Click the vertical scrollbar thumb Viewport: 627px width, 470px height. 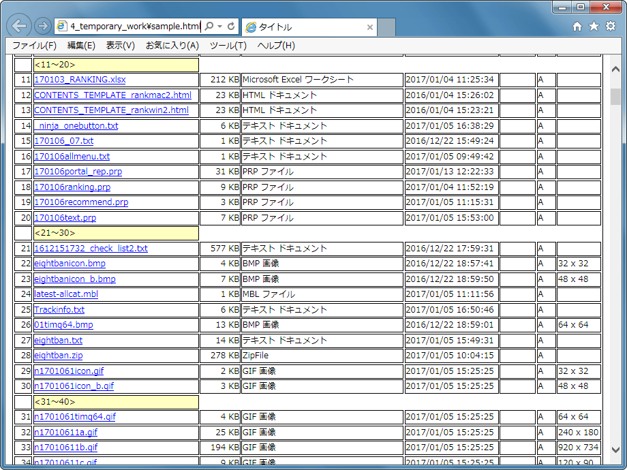tap(616, 97)
